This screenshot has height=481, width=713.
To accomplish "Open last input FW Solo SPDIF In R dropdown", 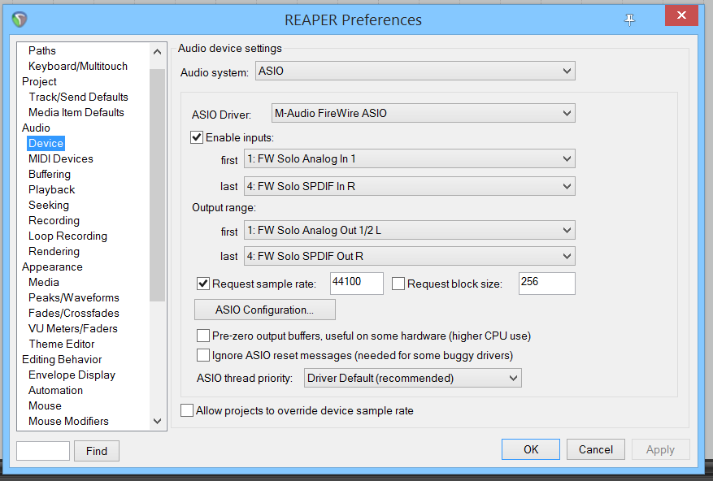I will click(x=410, y=186).
